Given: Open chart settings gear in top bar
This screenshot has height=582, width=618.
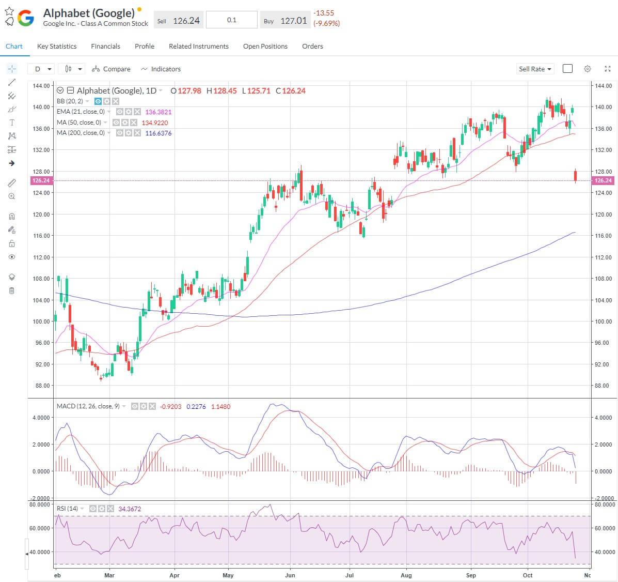Looking at the screenshot, I should tap(587, 69).
